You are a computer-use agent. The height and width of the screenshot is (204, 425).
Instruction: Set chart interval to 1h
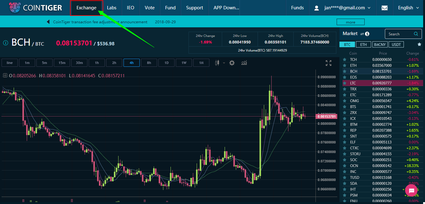[x=97, y=63]
